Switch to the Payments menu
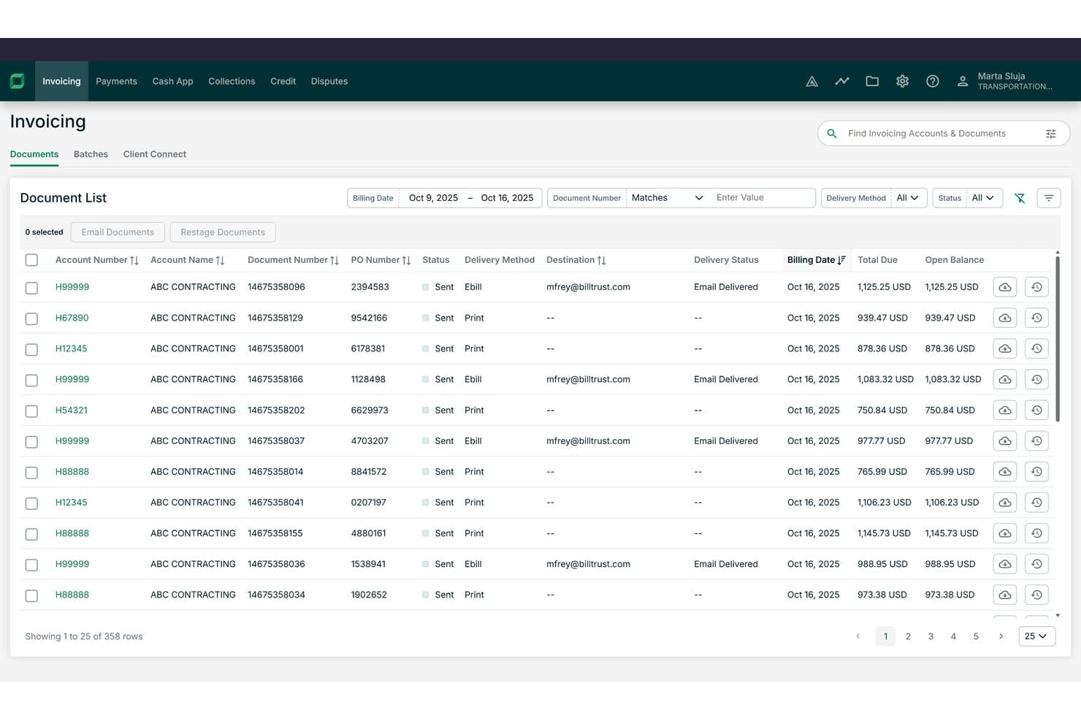 pyautogui.click(x=116, y=81)
